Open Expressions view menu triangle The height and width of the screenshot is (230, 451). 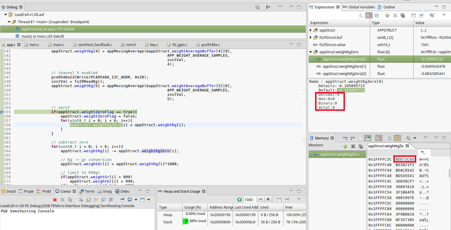coord(444,15)
